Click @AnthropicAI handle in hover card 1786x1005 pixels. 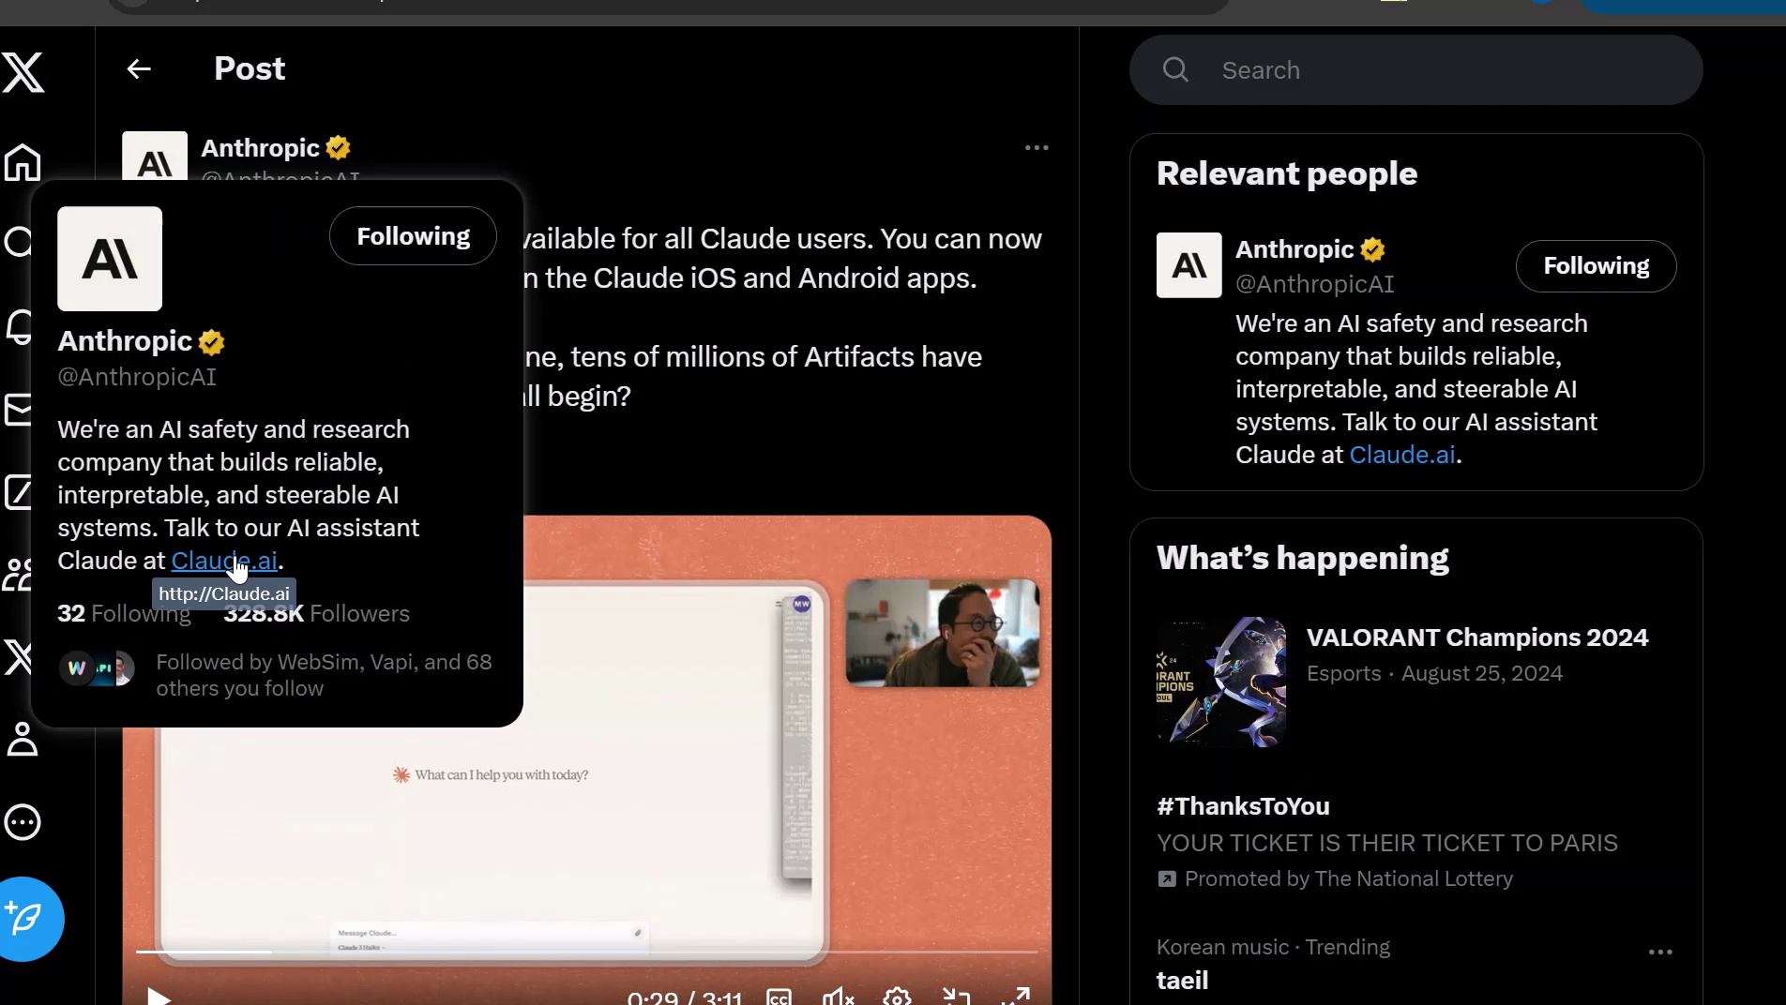[x=137, y=377]
